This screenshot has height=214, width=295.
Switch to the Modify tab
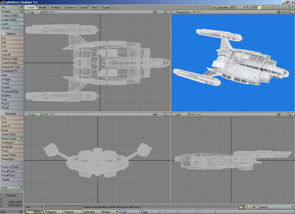[x=43, y=7]
